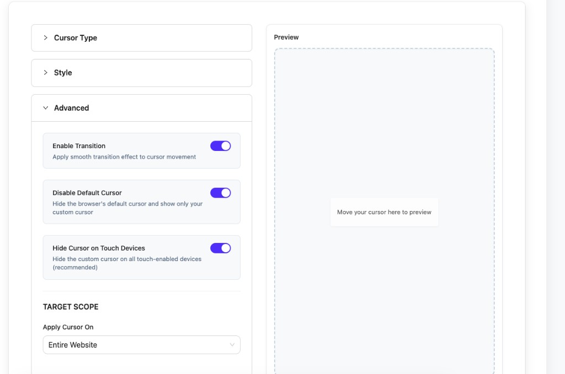This screenshot has width=565, height=374.
Task: Click the Hide Cursor on Touch Devices label
Action: (x=99, y=248)
